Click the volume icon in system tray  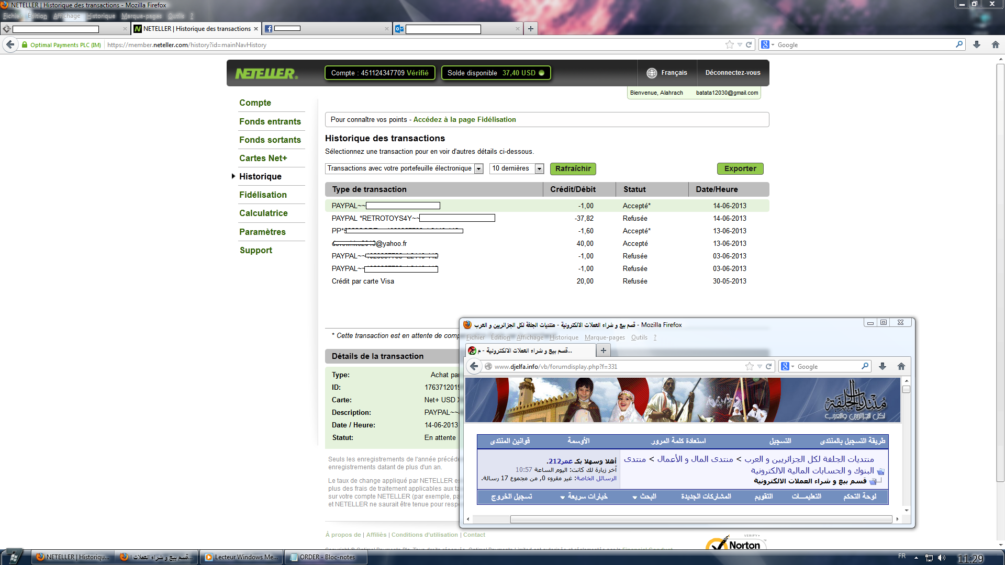[x=942, y=558]
